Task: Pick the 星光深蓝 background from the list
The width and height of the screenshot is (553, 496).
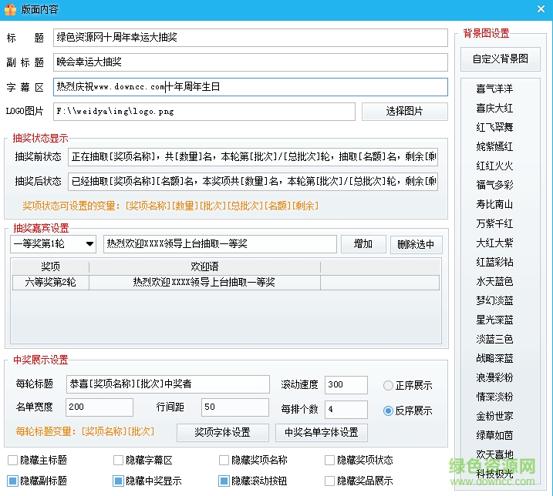Action: (x=494, y=320)
